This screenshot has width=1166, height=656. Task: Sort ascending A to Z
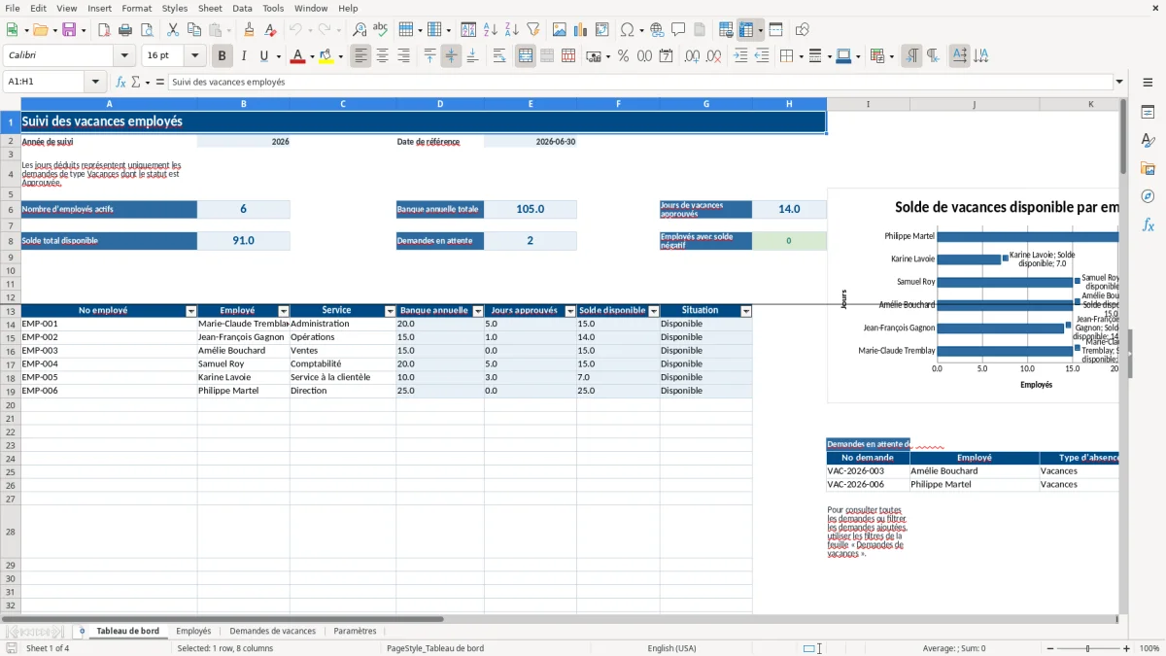491,30
